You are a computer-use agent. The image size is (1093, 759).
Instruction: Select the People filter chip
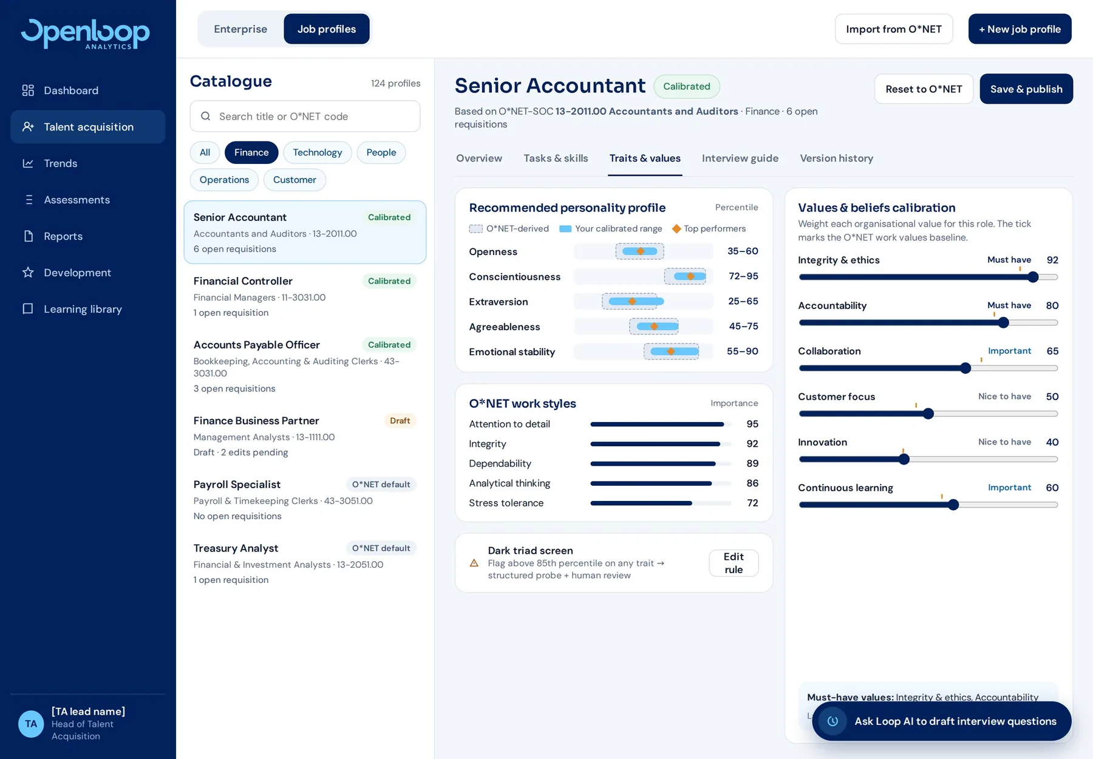pos(381,152)
